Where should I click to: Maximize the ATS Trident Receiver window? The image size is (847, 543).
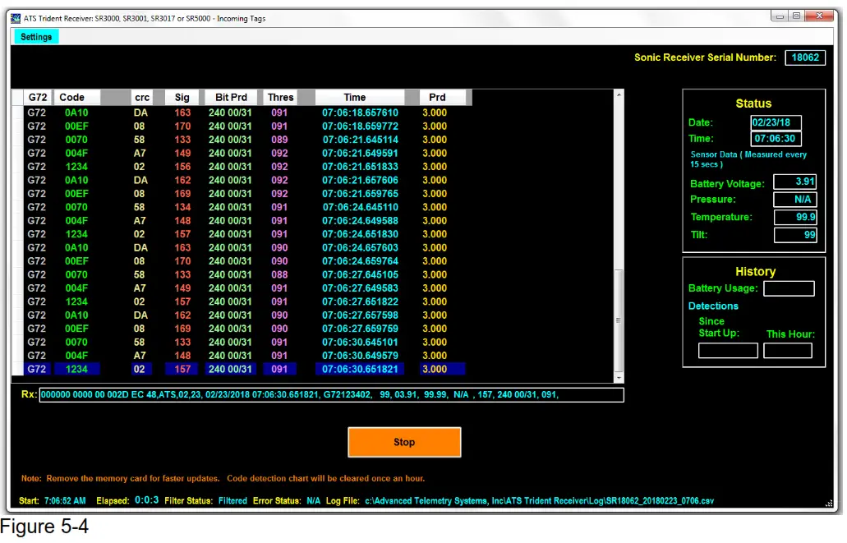click(796, 16)
